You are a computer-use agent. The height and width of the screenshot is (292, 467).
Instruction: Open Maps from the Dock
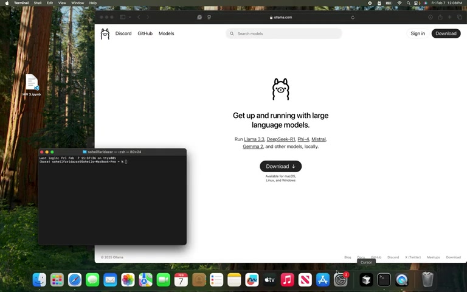point(145,280)
